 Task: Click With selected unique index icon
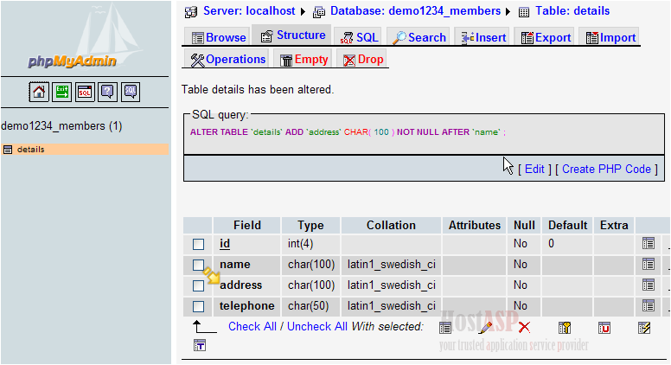(604, 328)
